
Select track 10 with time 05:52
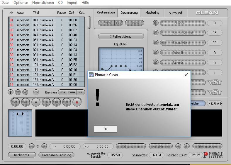pyautogui.click(x=46, y=65)
